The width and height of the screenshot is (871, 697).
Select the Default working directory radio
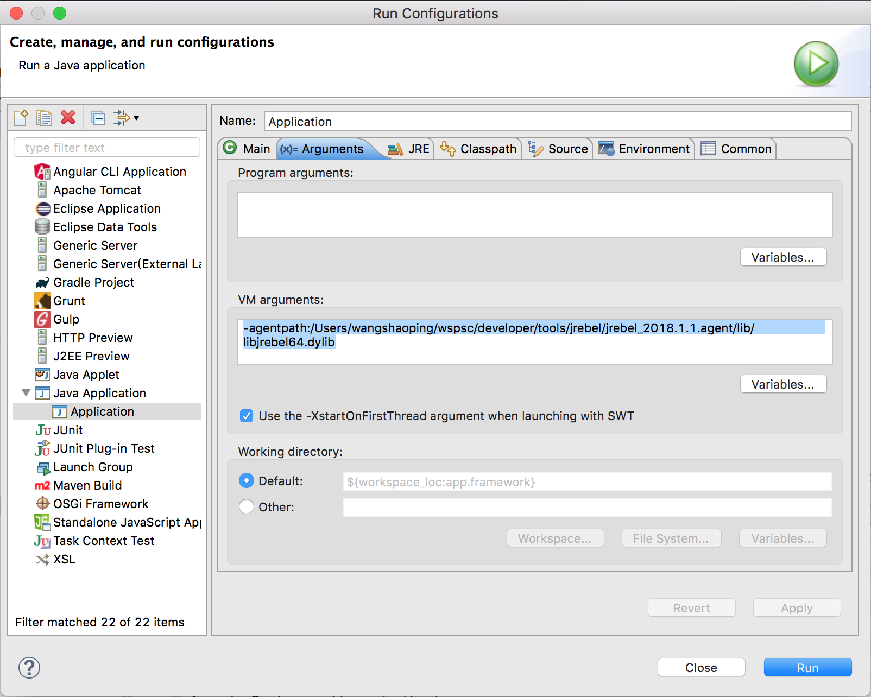point(247,481)
